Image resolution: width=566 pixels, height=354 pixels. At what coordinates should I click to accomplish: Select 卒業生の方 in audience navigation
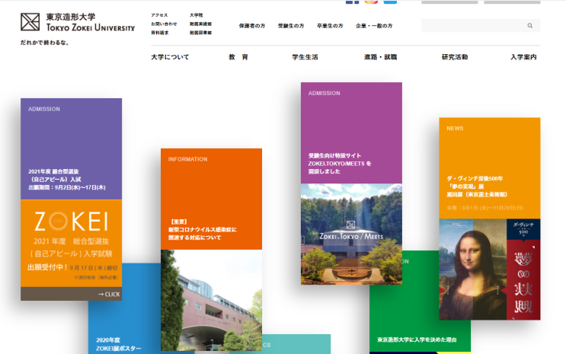tap(330, 26)
